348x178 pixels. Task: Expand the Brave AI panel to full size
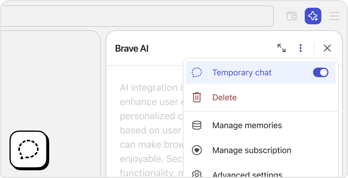[x=282, y=48]
